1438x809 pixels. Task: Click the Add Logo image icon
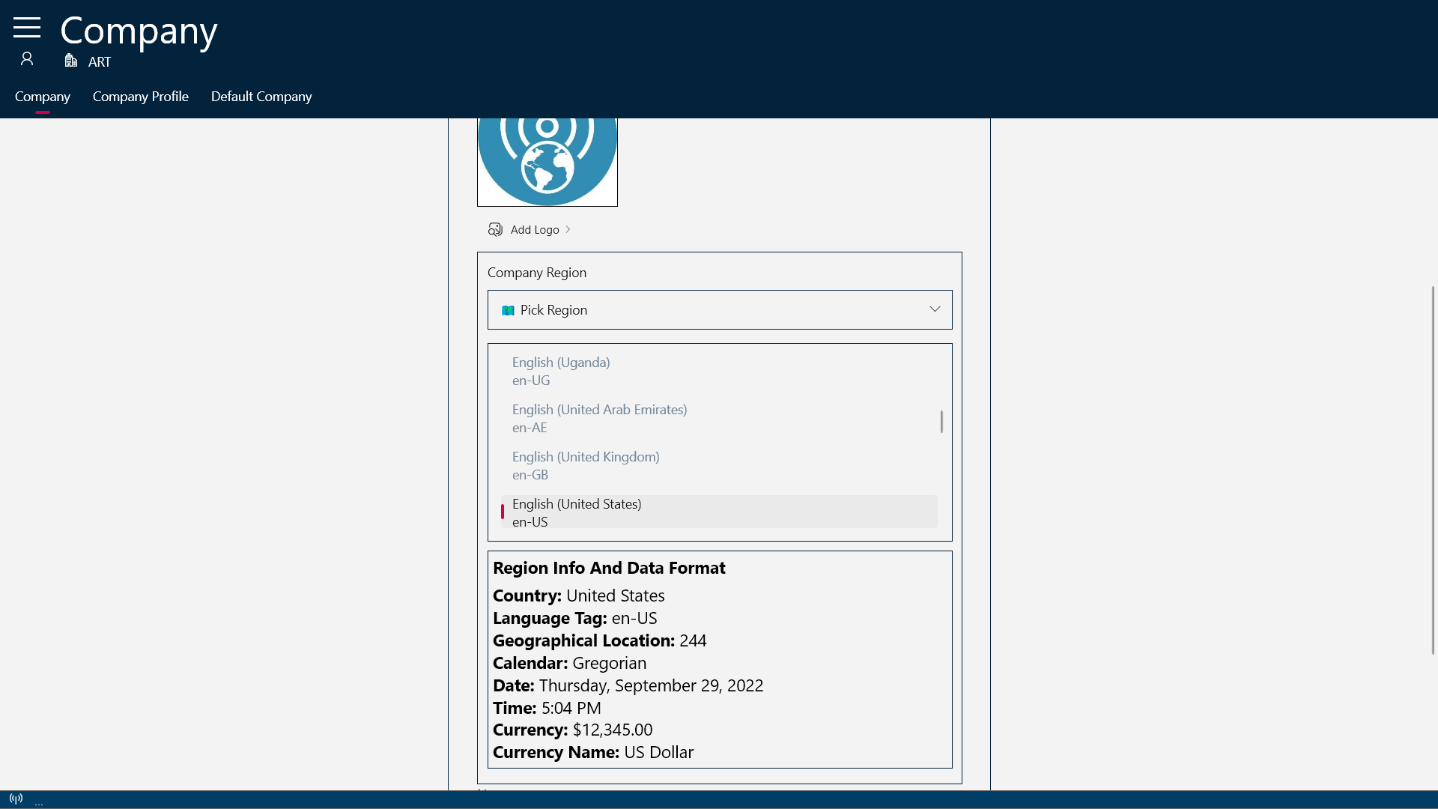(495, 229)
